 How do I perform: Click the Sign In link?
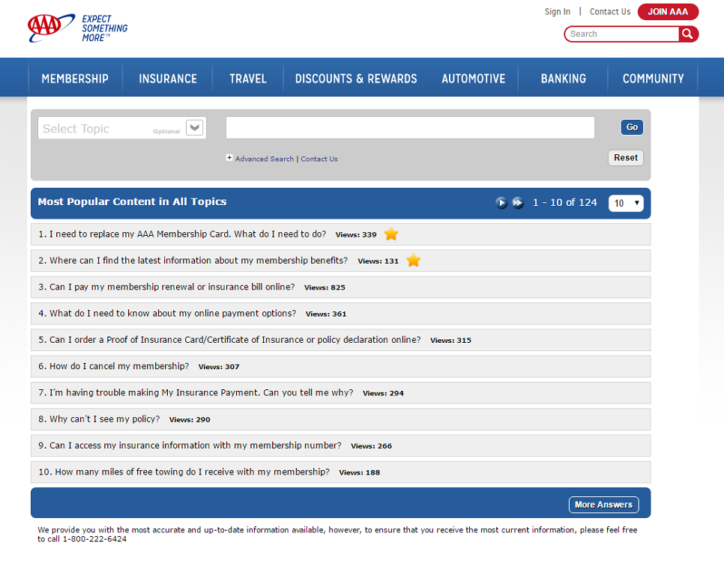(558, 12)
